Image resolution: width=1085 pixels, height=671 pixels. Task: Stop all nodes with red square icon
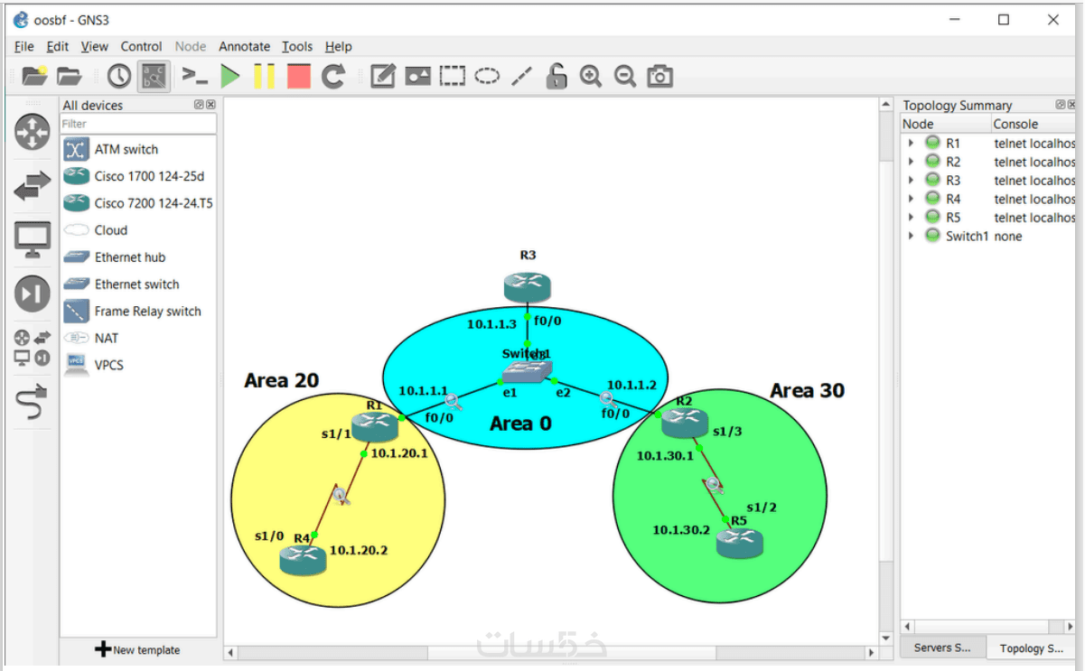click(299, 77)
